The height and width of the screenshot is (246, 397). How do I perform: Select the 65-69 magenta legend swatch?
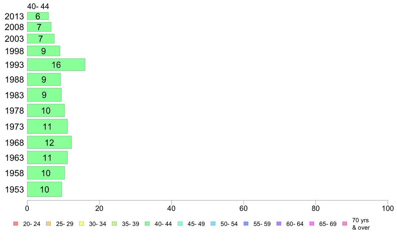(x=312, y=224)
